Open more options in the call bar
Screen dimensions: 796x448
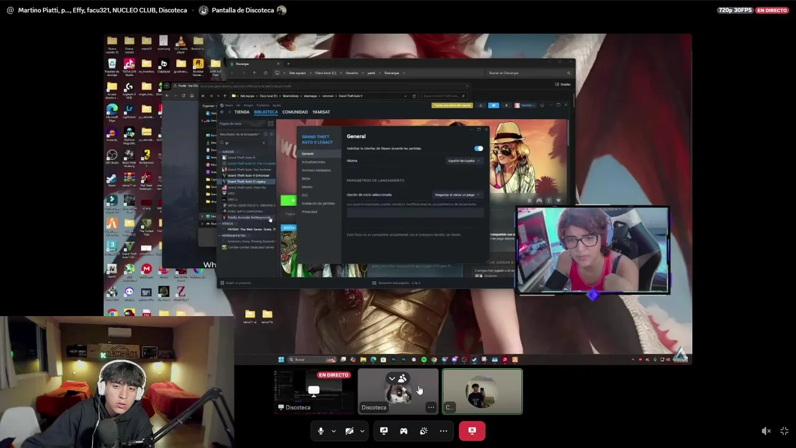click(x=443, y=431)
